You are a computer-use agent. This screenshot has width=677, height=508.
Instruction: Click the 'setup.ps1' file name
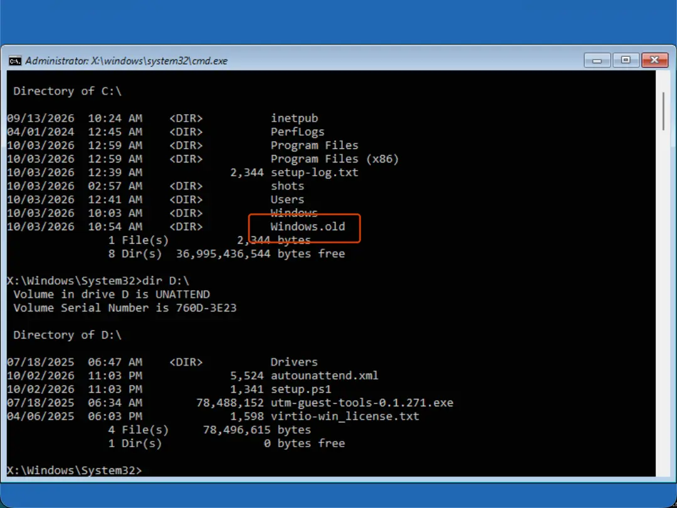click(301, 389)
